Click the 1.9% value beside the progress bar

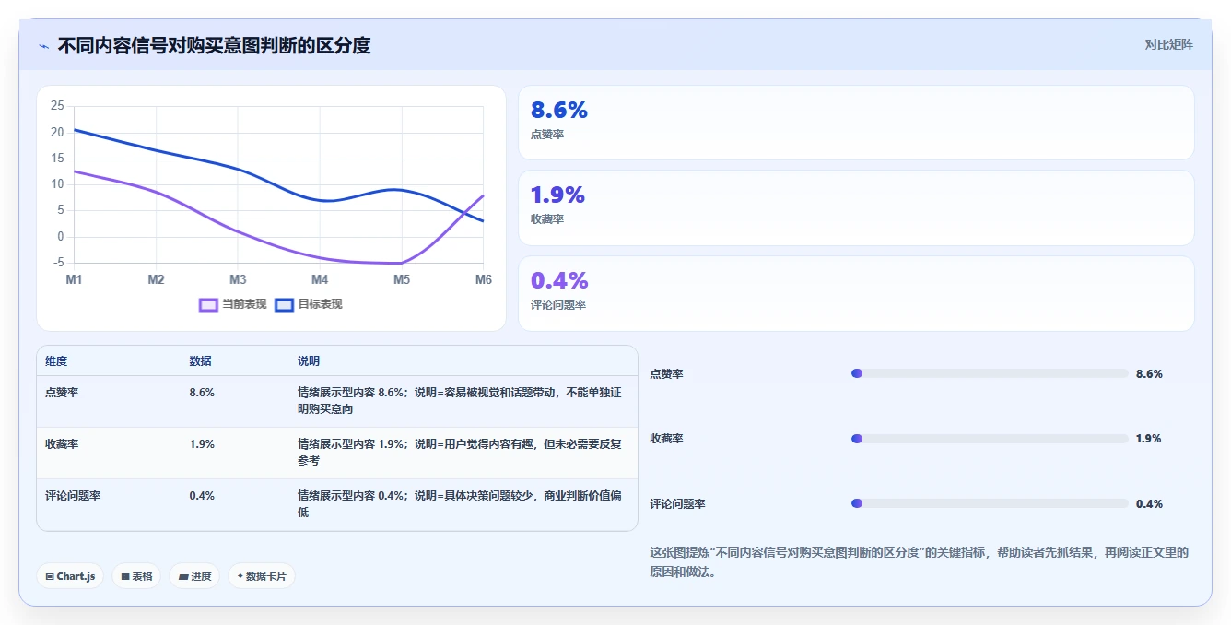click(1149, 439)
